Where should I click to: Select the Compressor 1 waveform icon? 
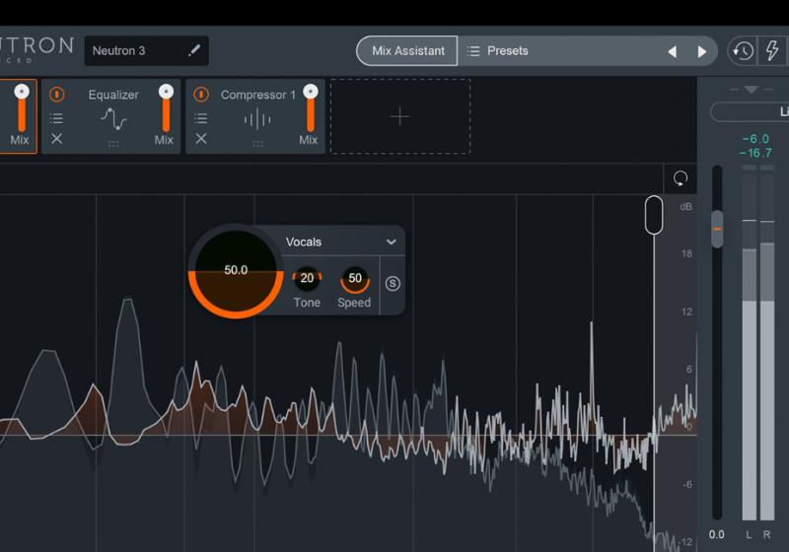coord(257,119)
